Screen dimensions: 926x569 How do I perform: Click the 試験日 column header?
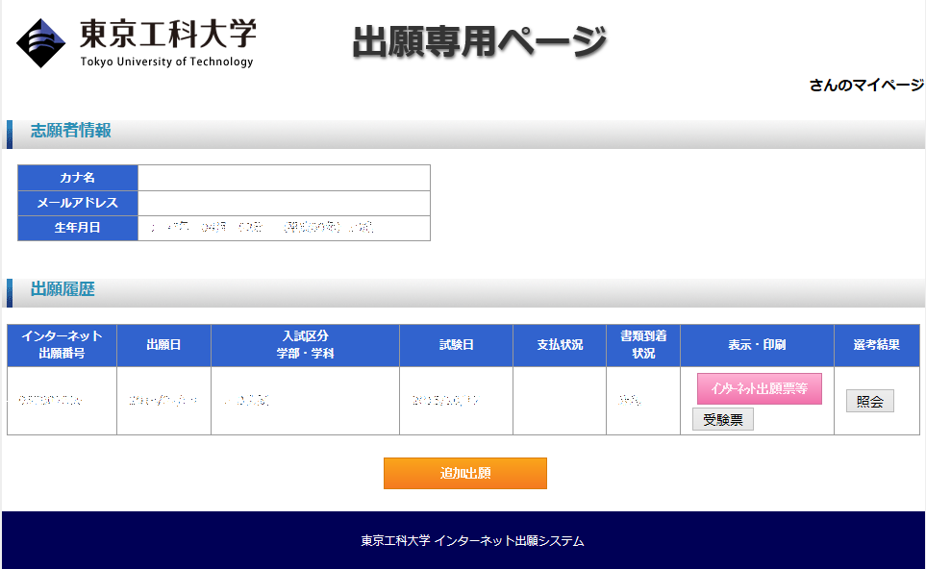[457, 345]
